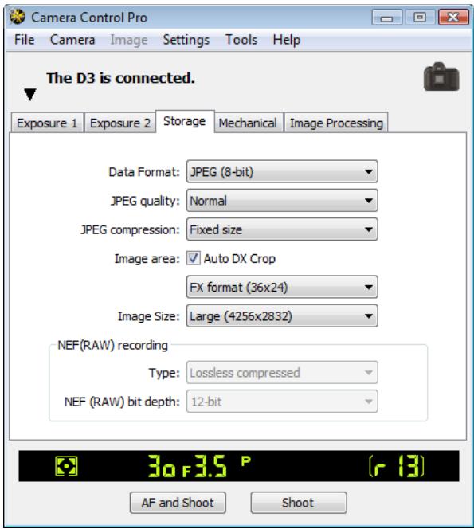Open the JPEG quality dropdown

pyautogui.click(x=282, y=201)
